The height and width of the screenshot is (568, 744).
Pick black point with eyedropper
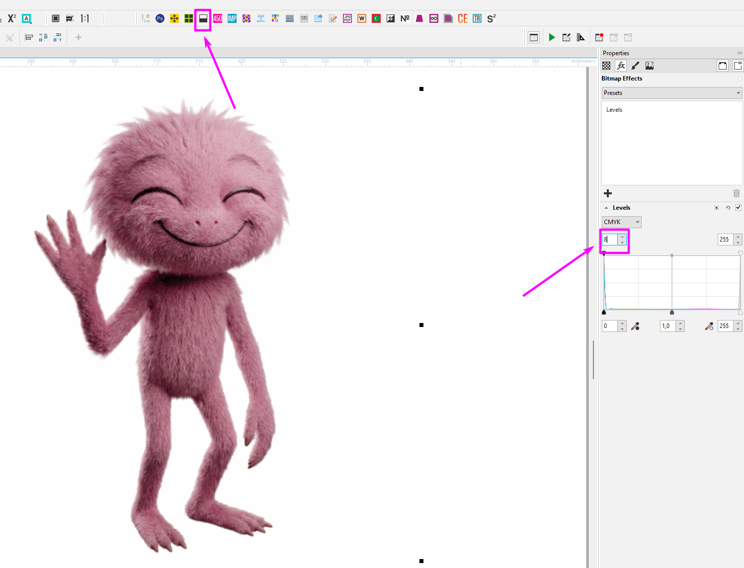635,326
